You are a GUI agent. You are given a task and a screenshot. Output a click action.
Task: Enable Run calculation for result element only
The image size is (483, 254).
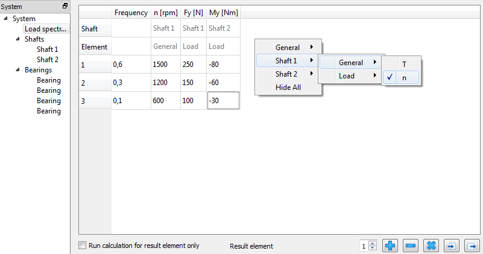[x=83, y=246]
